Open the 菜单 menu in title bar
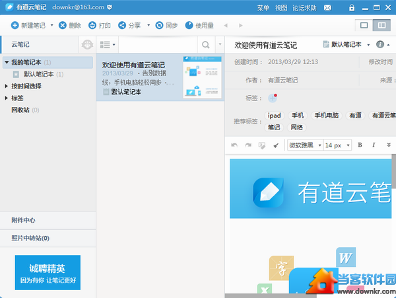The image size is (396, 298). [263, 8]
